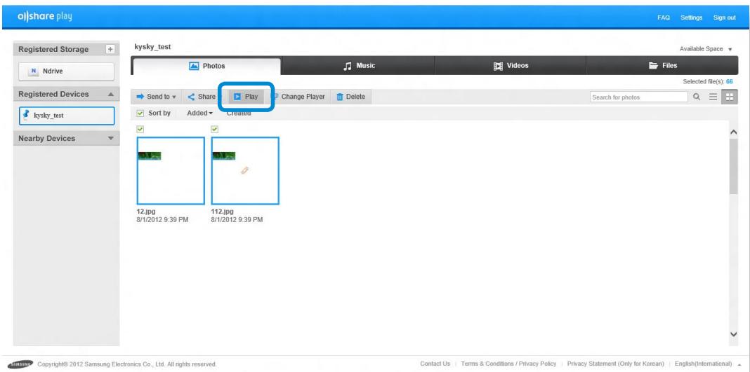Viewport: 750px width, 372px height.
Task: Open the Share option
Action: pyautogui.click(x=204, y=96)
